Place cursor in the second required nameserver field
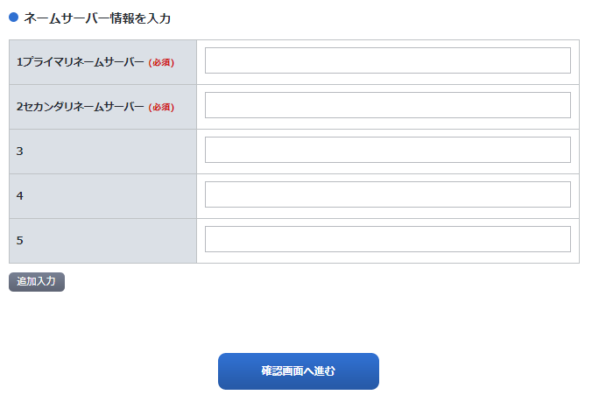 (x=387, y=106)
